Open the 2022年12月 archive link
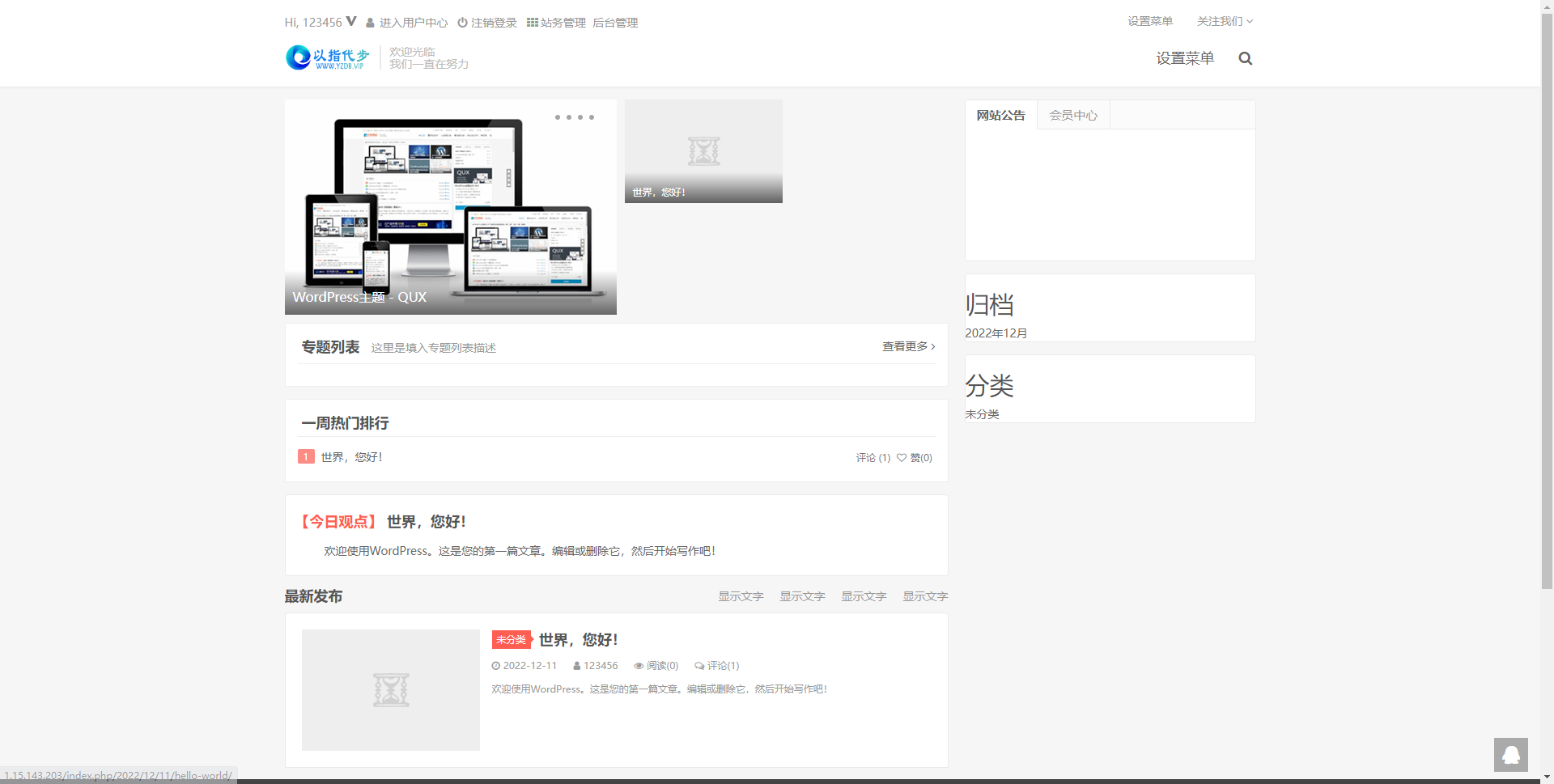The height and width of the screenshot is (784, 1554). point(996,333)
